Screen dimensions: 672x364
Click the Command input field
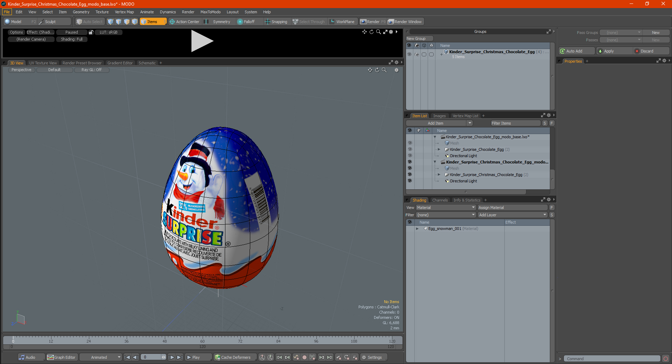[x=612, y=359]
